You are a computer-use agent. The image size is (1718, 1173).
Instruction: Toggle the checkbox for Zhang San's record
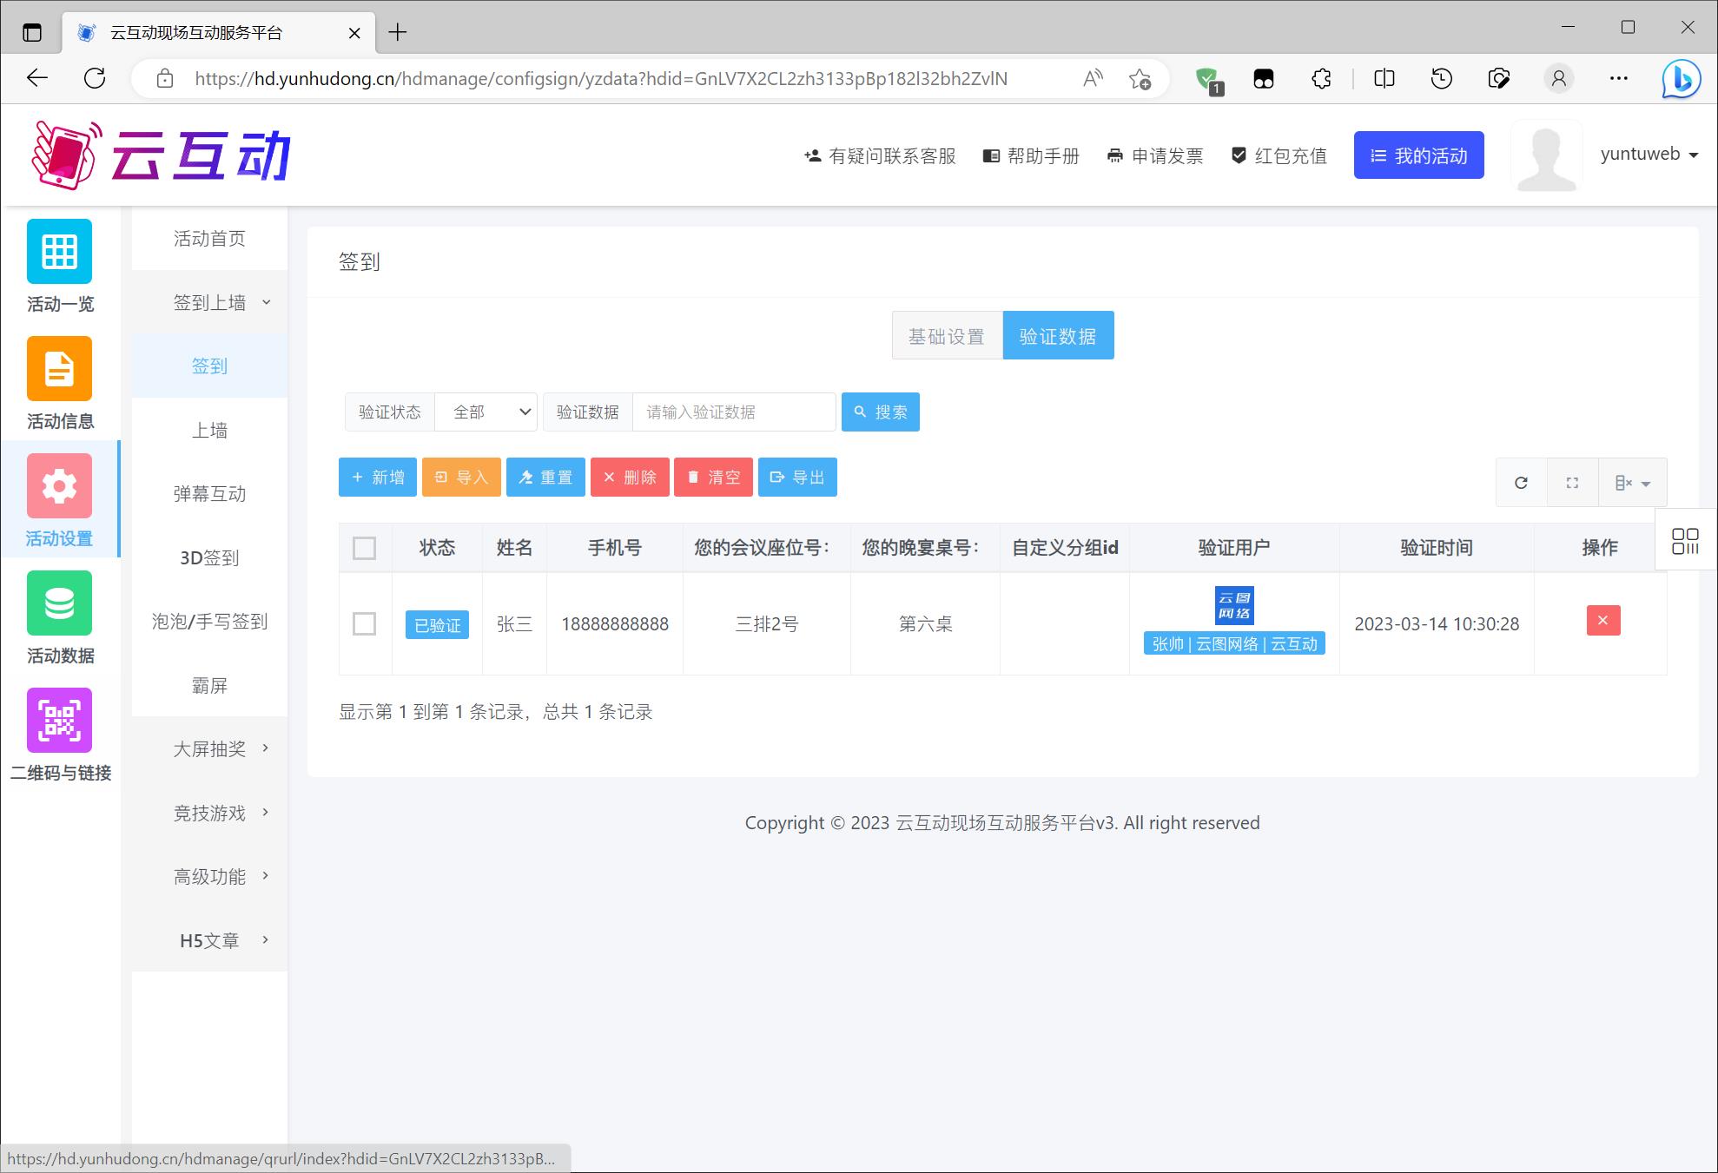coord(366,623)
